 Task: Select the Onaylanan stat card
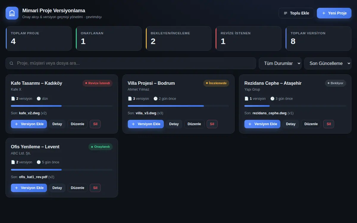coord(109,38)
